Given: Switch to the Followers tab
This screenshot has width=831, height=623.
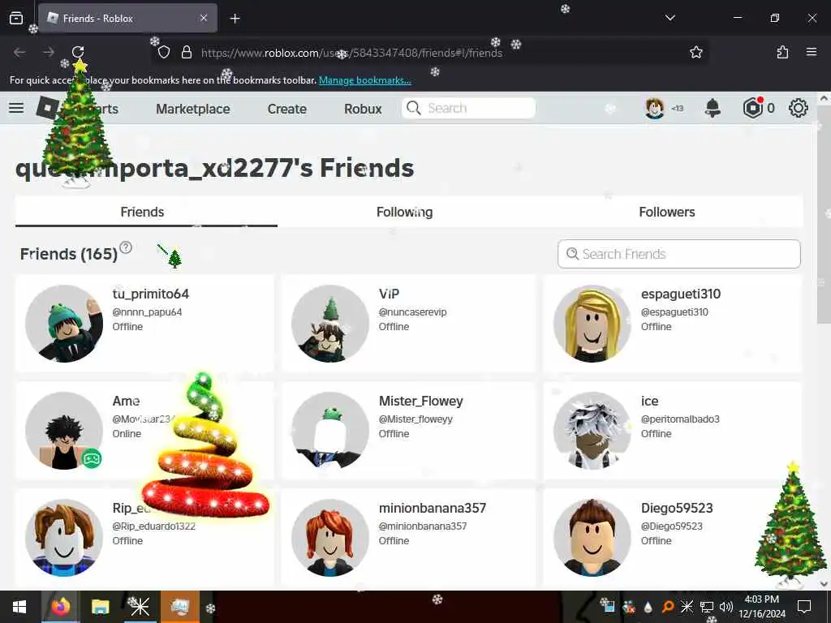Looking at the screenshot, I should (x=667, y=212).
